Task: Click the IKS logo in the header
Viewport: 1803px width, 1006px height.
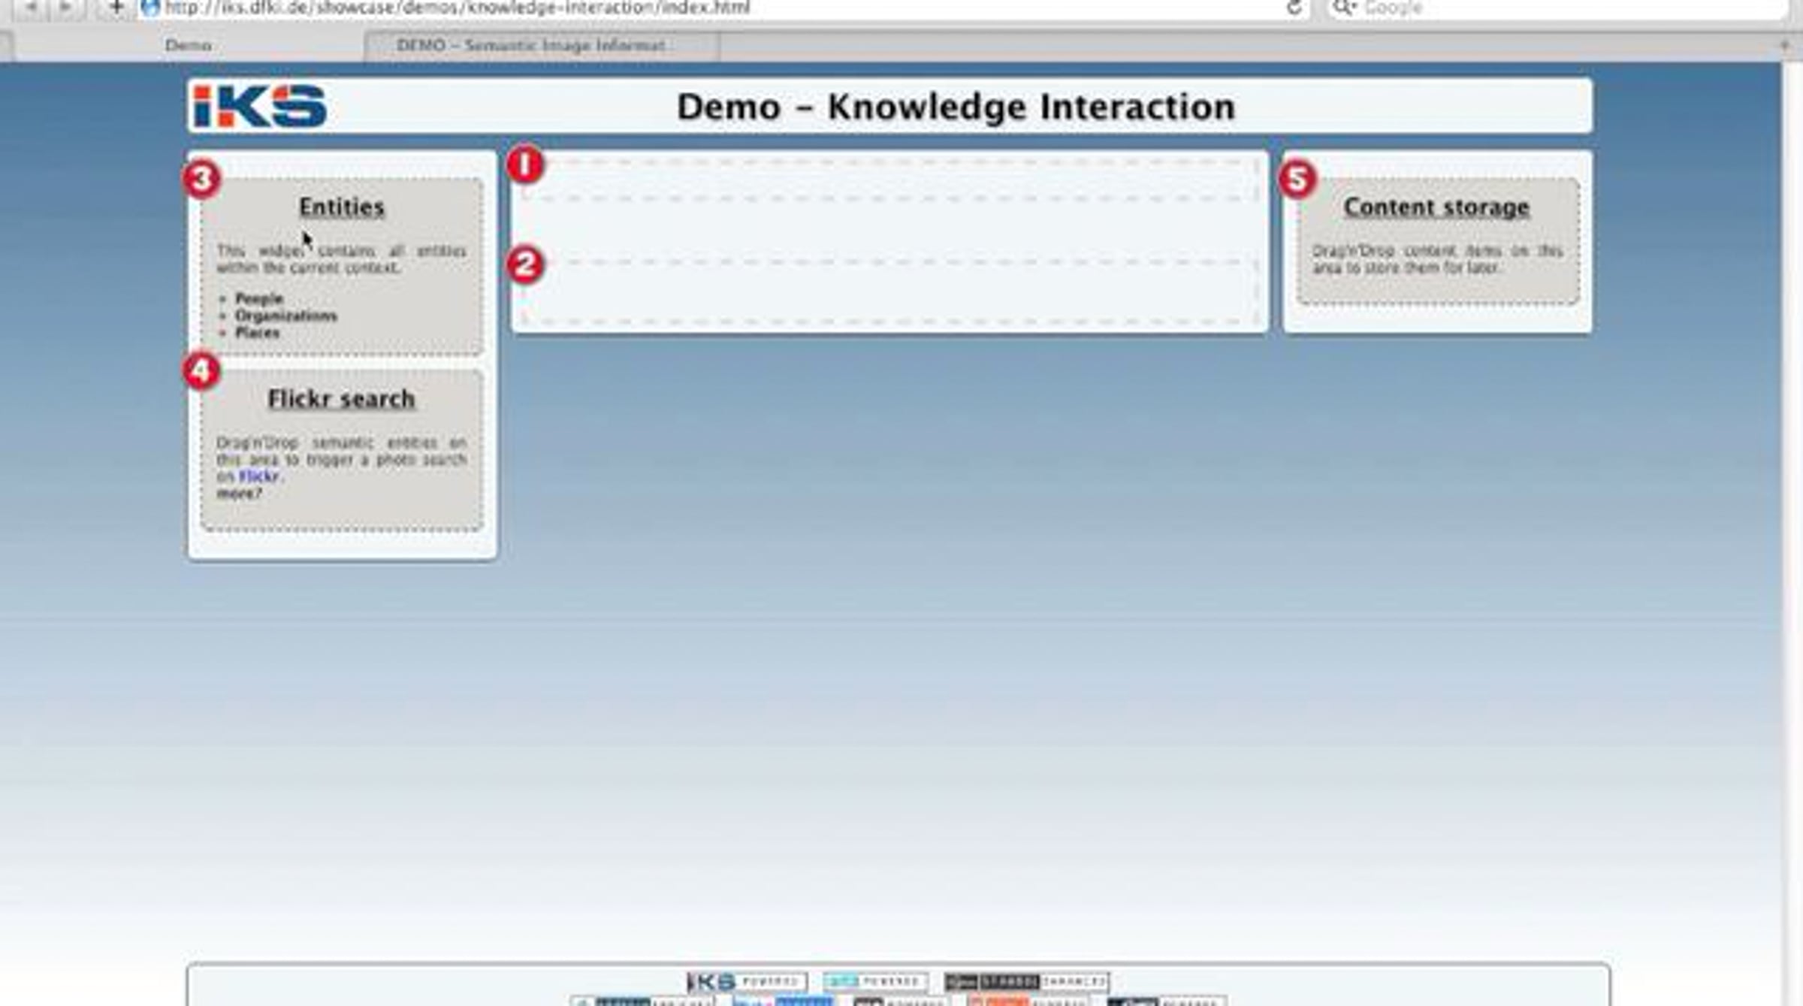Action: [260, 107]
